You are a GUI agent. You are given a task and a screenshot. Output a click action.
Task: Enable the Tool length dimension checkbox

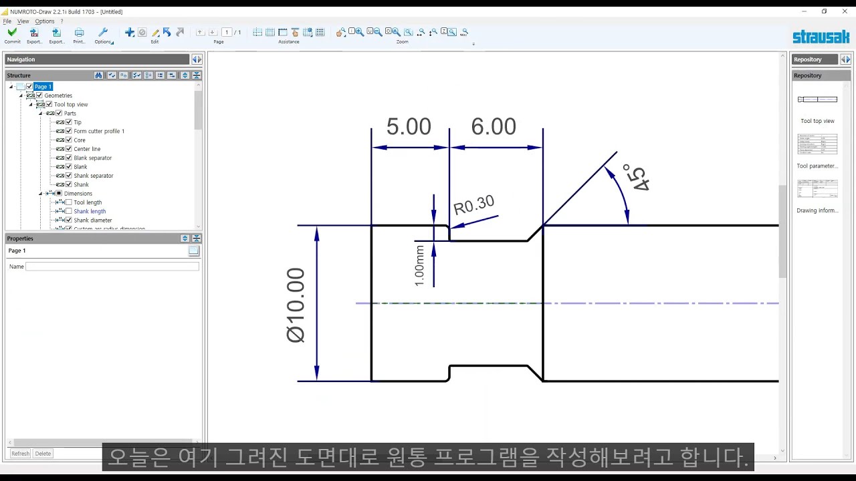click(69, 202)
